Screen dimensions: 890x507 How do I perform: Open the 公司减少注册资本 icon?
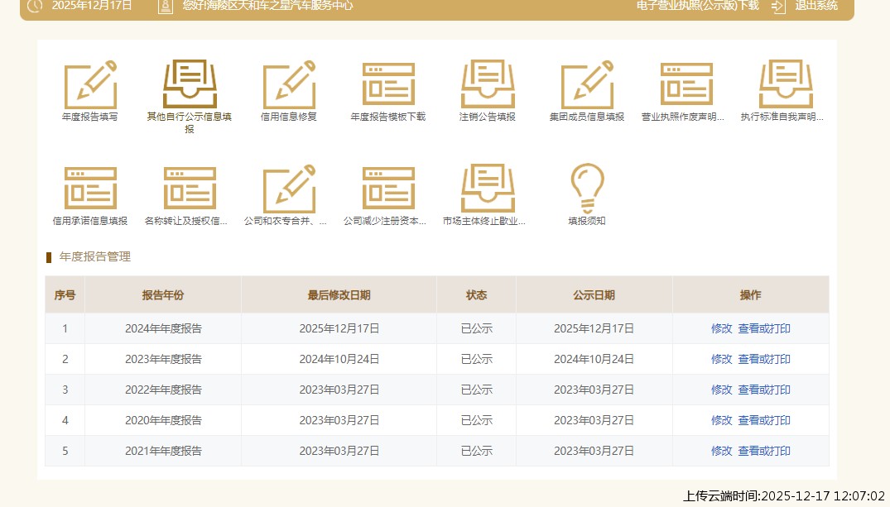pos(388,189)
